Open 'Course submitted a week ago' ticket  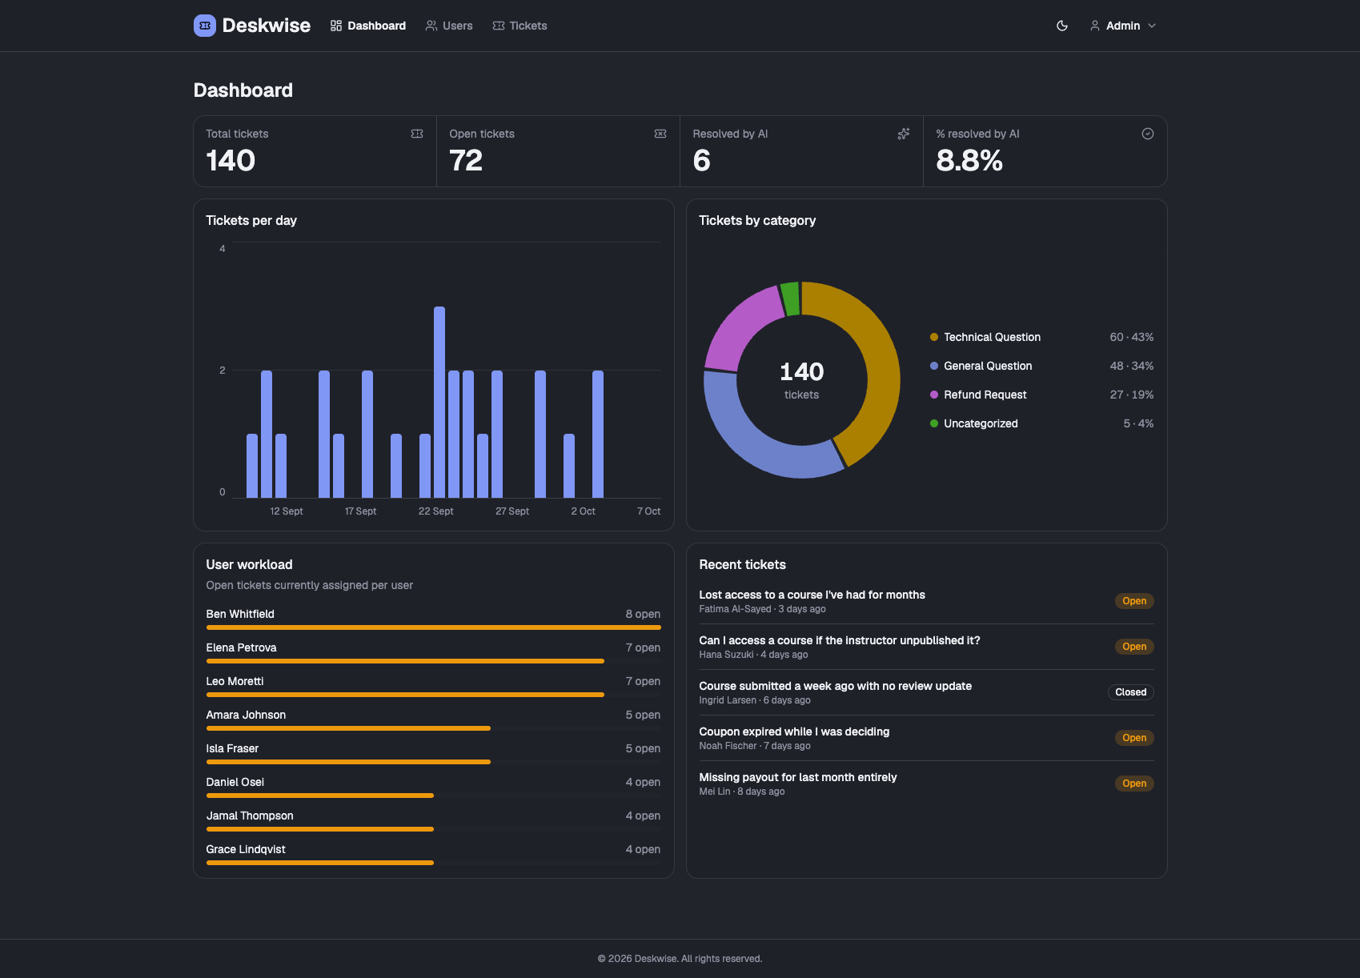point(835,686)
